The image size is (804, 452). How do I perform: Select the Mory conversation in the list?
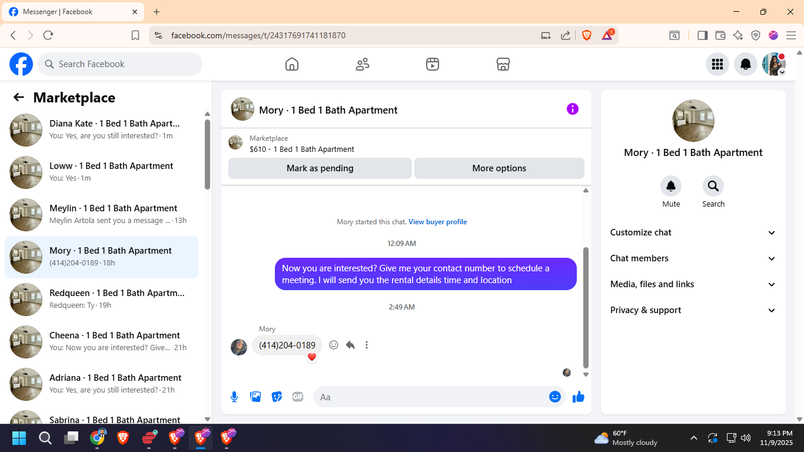101,258
